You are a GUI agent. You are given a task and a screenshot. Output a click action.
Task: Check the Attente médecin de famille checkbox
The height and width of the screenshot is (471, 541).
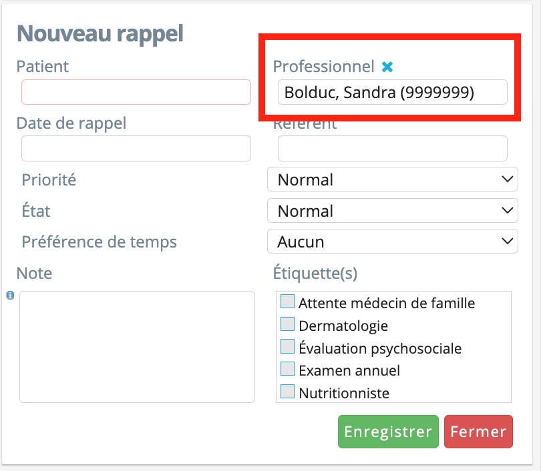point(287,302)
